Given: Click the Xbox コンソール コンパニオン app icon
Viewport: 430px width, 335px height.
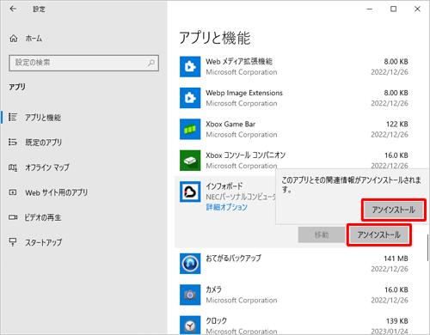Looking at the screenshot, I should [190, 161].
